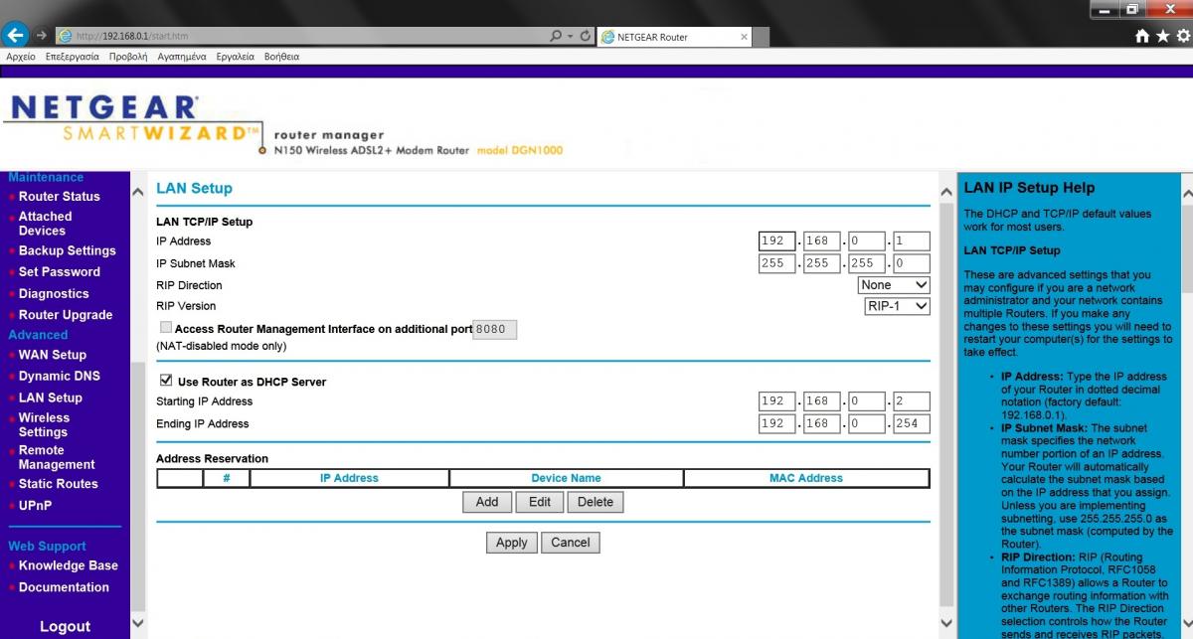Close the NETGEAR Router tab
1193x639 pixels.
click(743, 37)
